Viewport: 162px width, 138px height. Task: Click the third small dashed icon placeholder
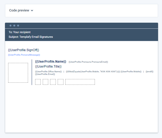pos(53,82)
